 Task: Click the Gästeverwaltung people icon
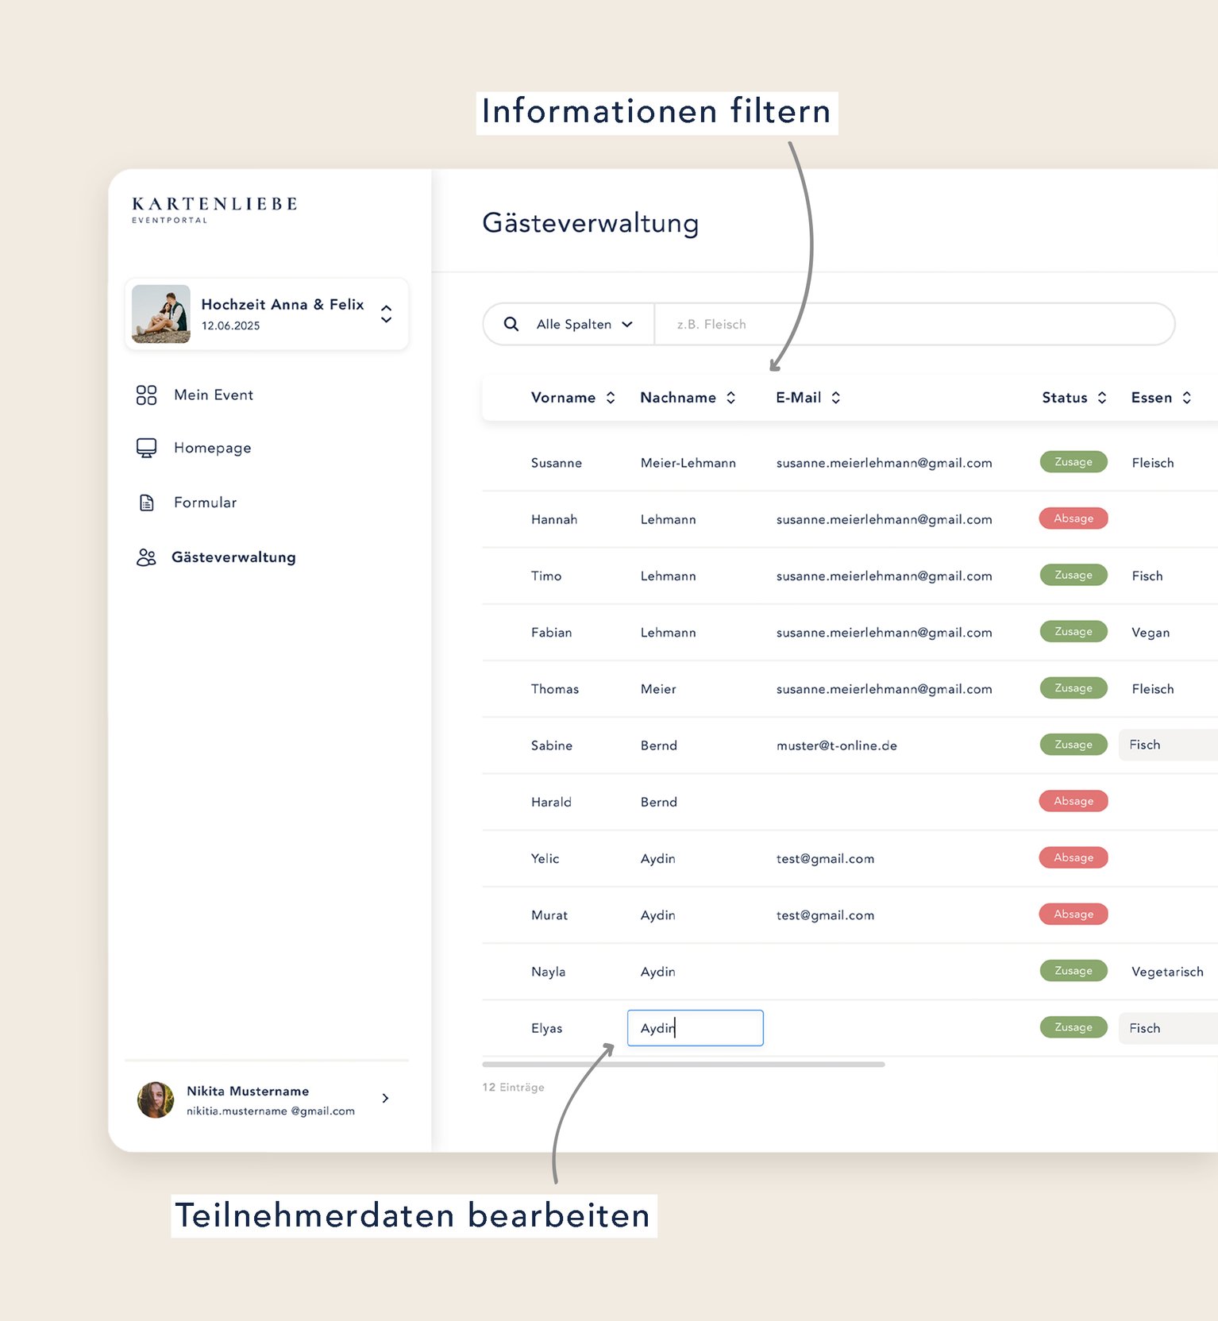[146, 557]
